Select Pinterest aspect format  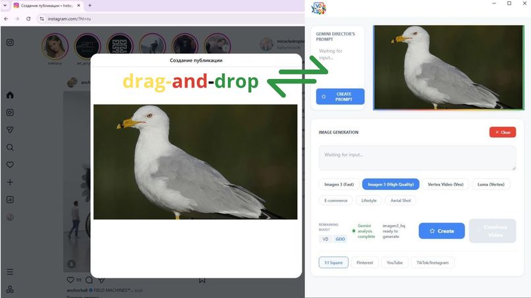(x=365, y=262)
